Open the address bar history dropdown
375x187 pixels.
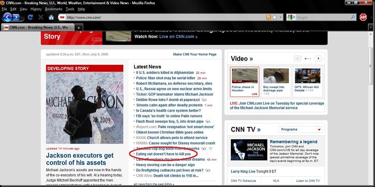coord(280,17)
